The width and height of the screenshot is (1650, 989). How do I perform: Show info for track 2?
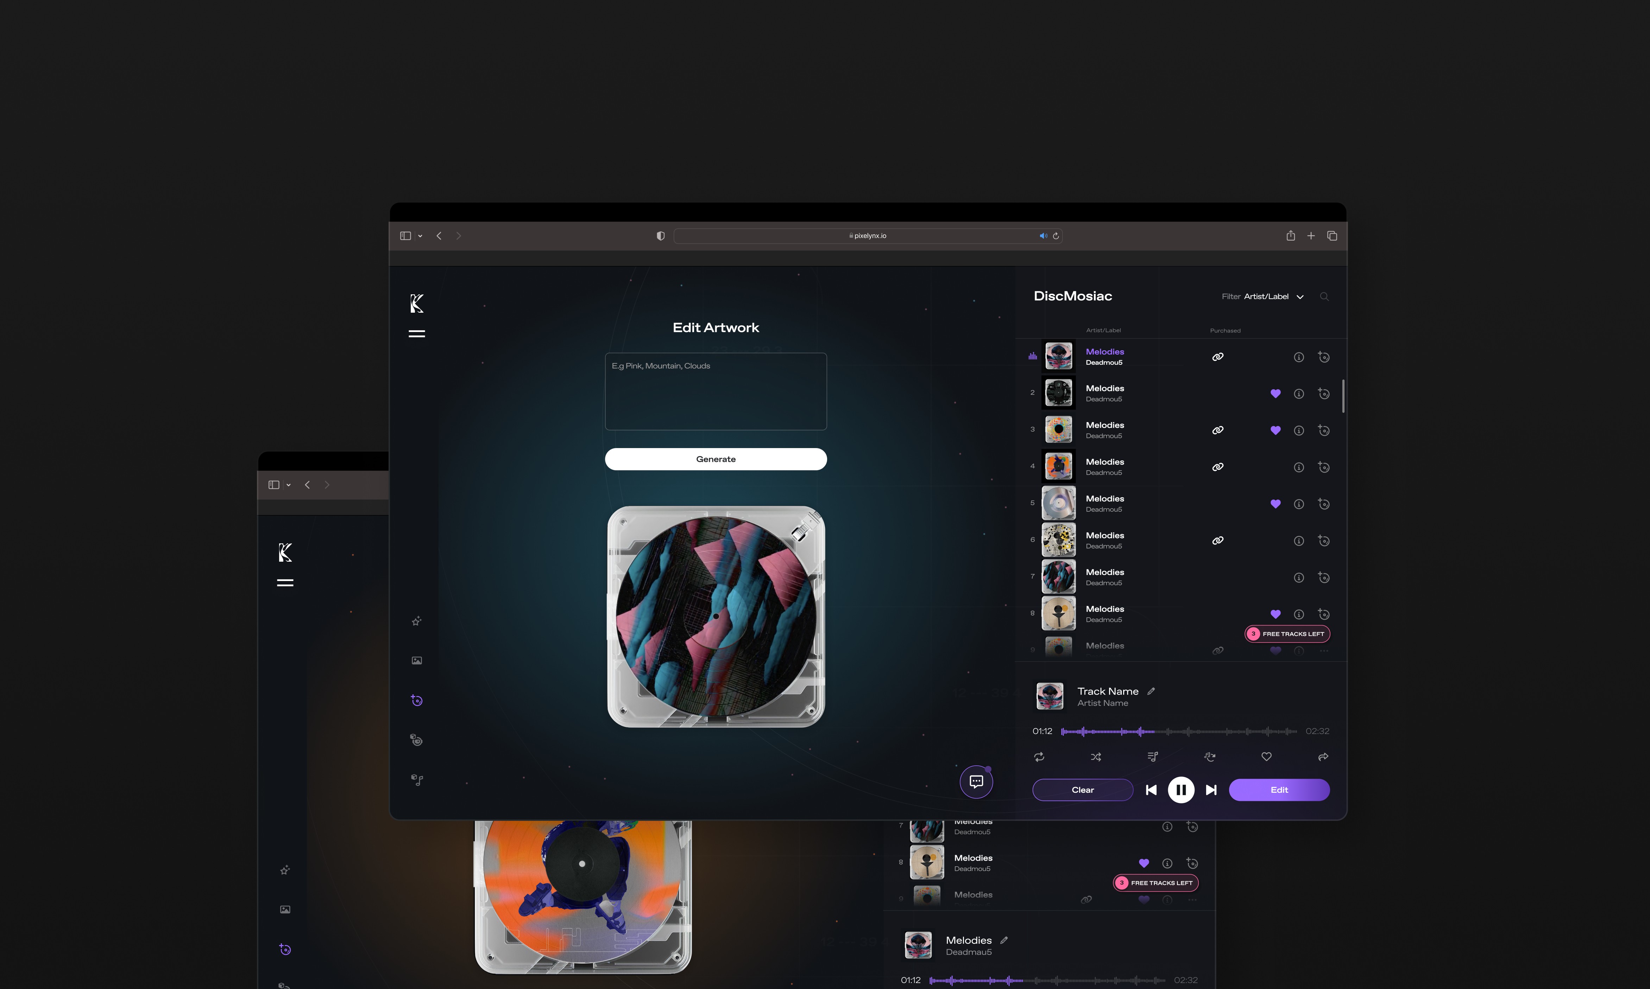pyautogui.click(x=1298, y=394)
